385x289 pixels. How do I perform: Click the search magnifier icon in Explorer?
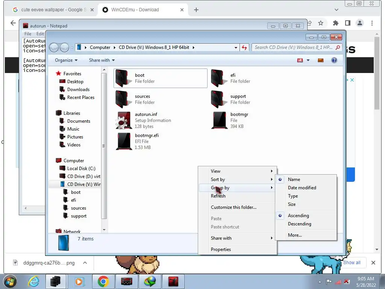[x=338, y=47]
